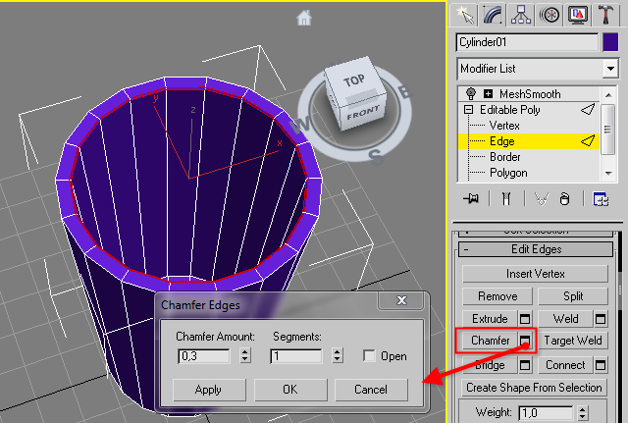628x423 pixels.
Task: Open the Motion command panel tab
Action: coord(549,16)
